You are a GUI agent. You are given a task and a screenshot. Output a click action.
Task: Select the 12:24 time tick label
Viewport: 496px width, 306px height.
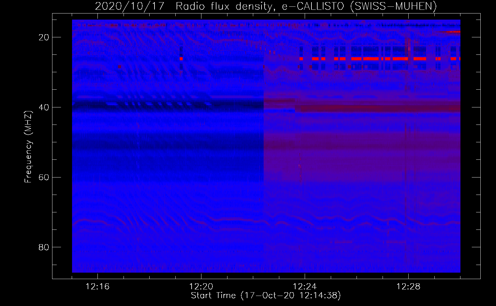coord(305,287)
